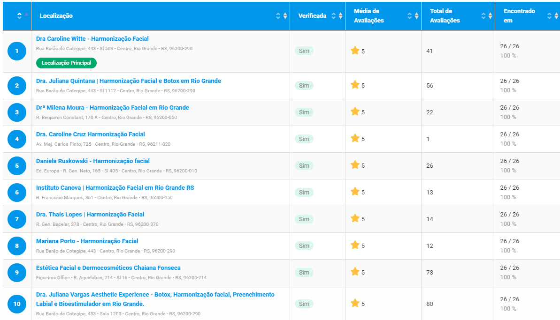Click the green Localização Principal badge
Screen dimensions: 560x320
67,63
